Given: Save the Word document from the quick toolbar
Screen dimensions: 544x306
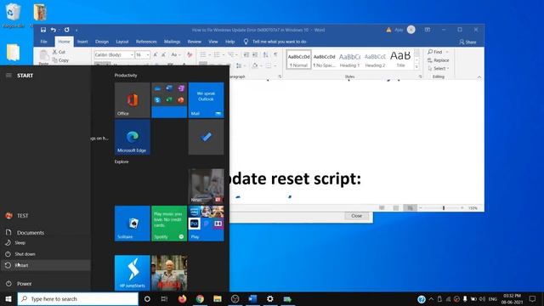Looking at the screenshot, I should 43,30.
